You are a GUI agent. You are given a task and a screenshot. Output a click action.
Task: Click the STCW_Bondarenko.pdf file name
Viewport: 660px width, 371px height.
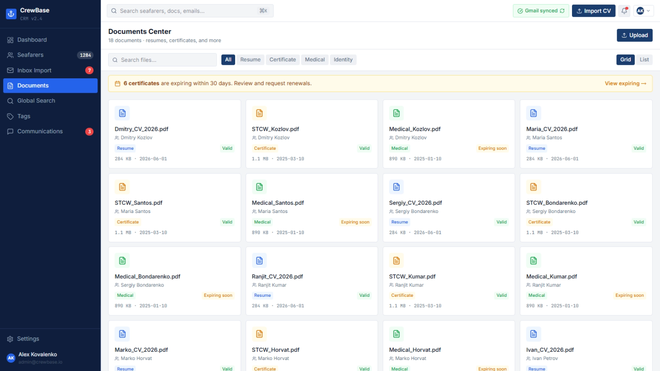click(557, 203)
